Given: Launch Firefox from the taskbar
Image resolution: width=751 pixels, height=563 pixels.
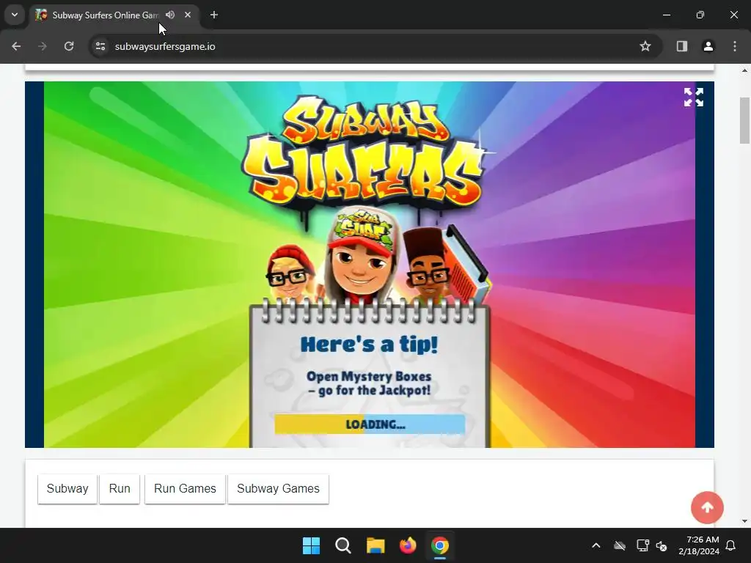Looking at the screenshot, I should [x=408, y=545].
